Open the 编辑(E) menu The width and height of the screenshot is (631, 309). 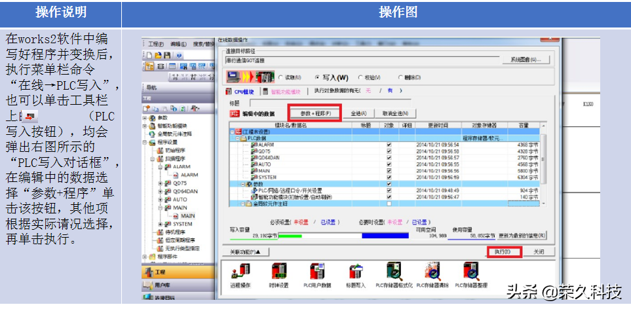178,45
